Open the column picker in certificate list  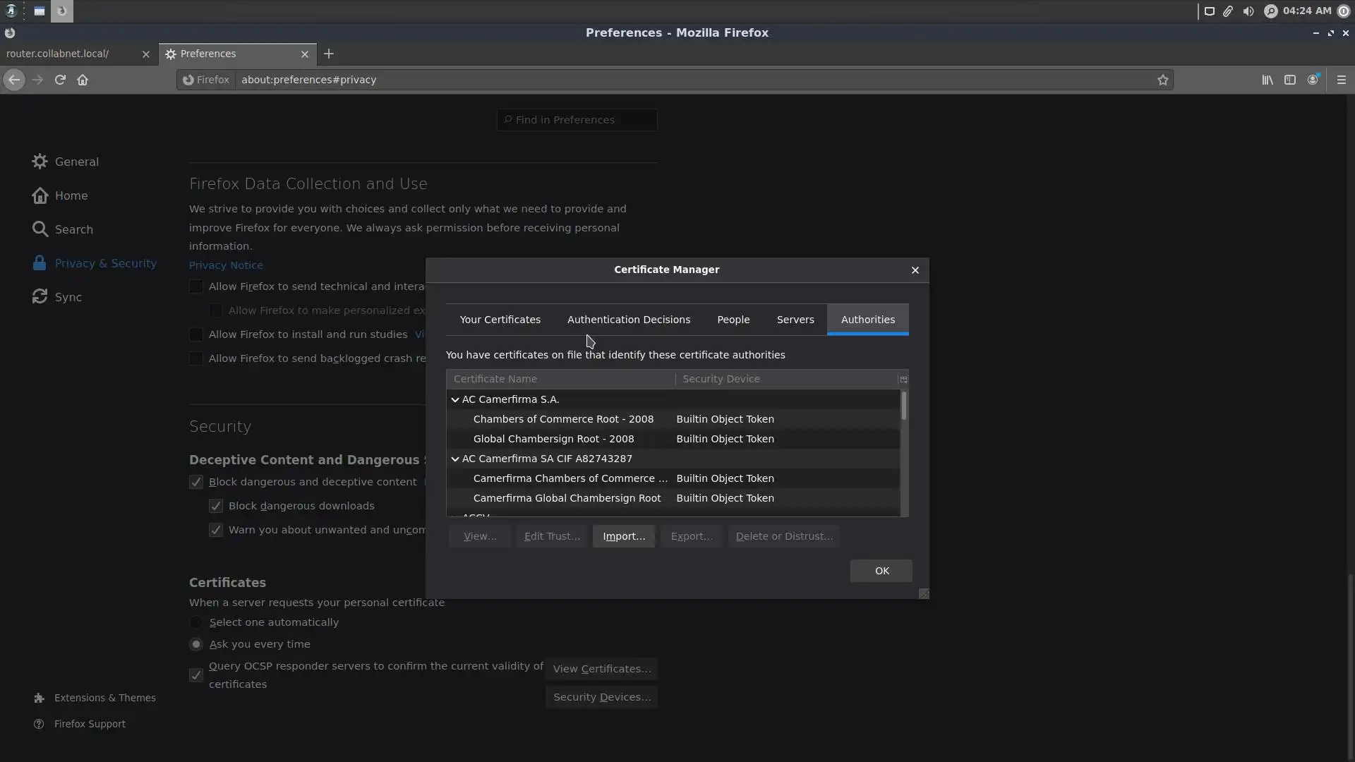point(903,379)
